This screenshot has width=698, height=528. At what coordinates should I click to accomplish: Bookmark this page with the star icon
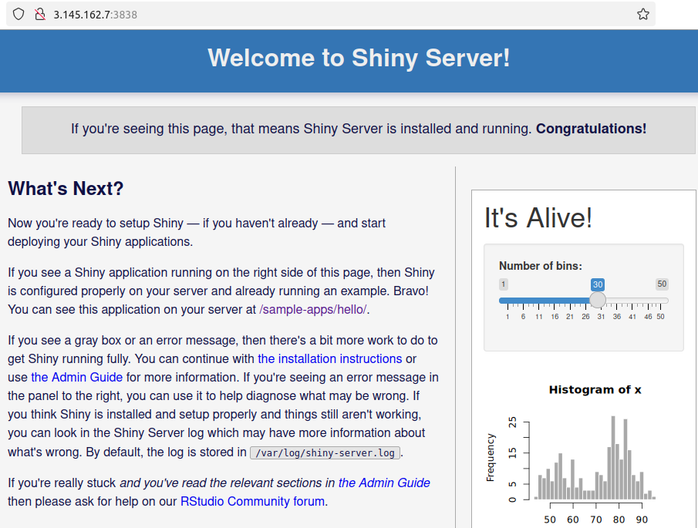pyautogui.click(x=642, y=14)
